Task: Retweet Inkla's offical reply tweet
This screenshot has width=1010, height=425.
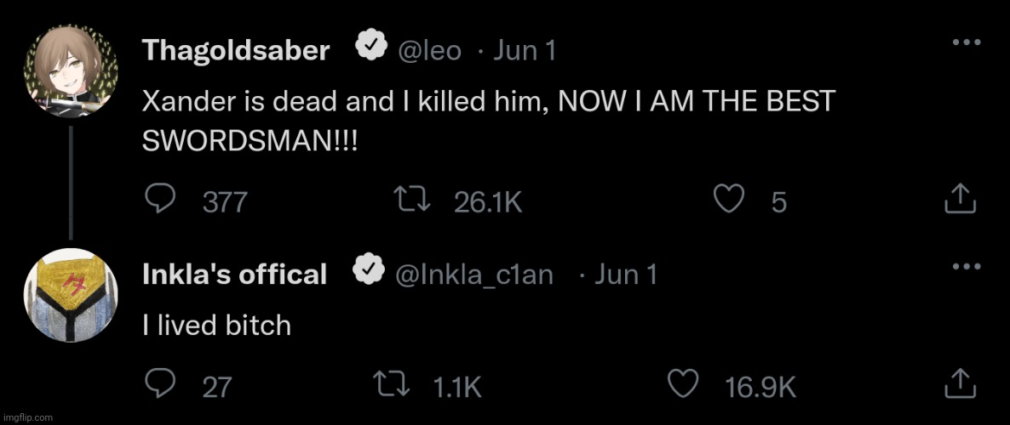Action: (394, 386)
